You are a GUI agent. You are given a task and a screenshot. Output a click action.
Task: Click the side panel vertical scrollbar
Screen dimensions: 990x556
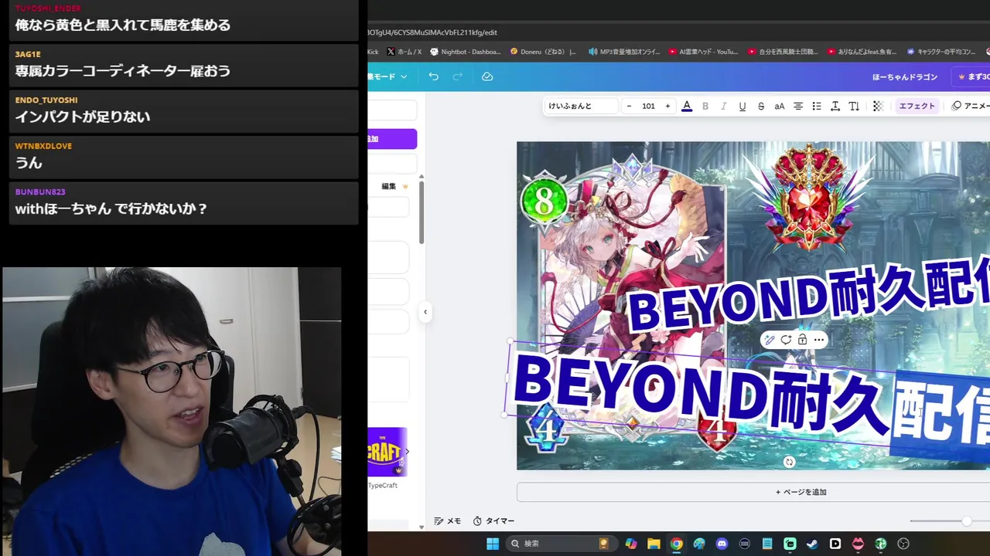422,212
